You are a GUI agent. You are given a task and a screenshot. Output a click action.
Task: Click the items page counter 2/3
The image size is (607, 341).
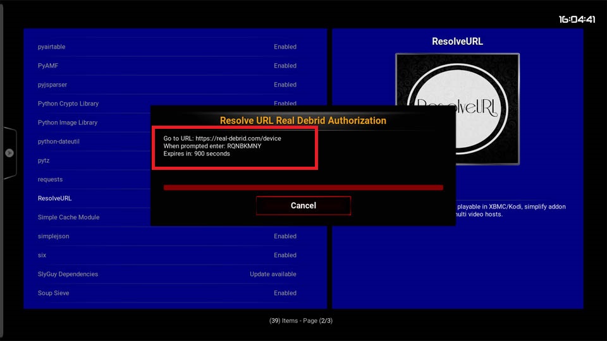[301, 321]
